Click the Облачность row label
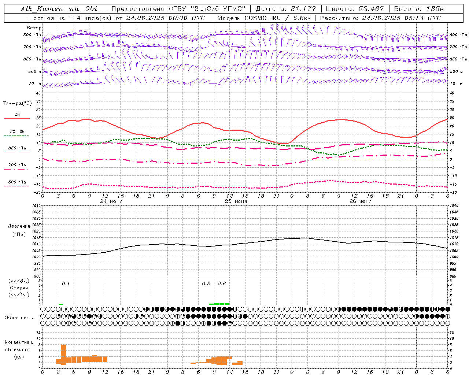469x375 pixels. point(19,318)
